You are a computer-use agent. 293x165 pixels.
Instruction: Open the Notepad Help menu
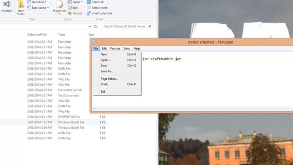(136, 49)
